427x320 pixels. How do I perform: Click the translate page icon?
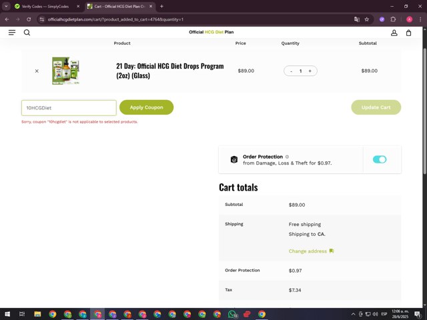pos(357,19)
